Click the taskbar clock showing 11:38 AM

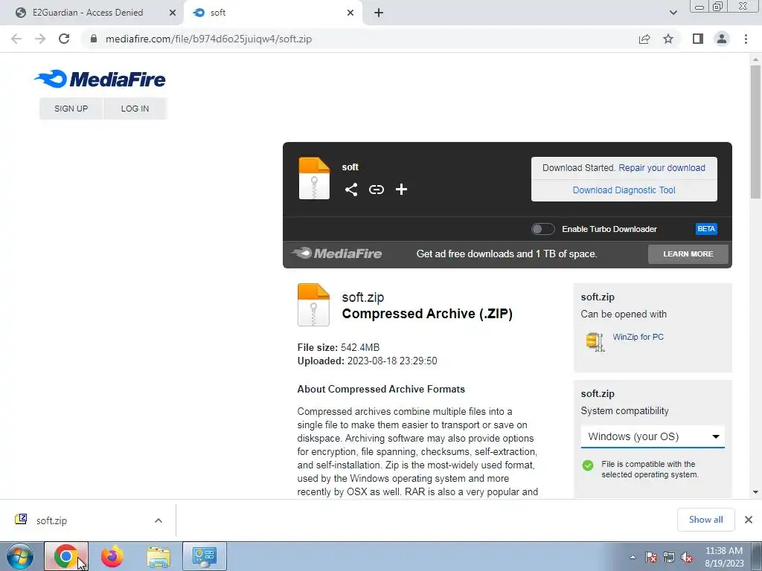click(x=724, y=556)
